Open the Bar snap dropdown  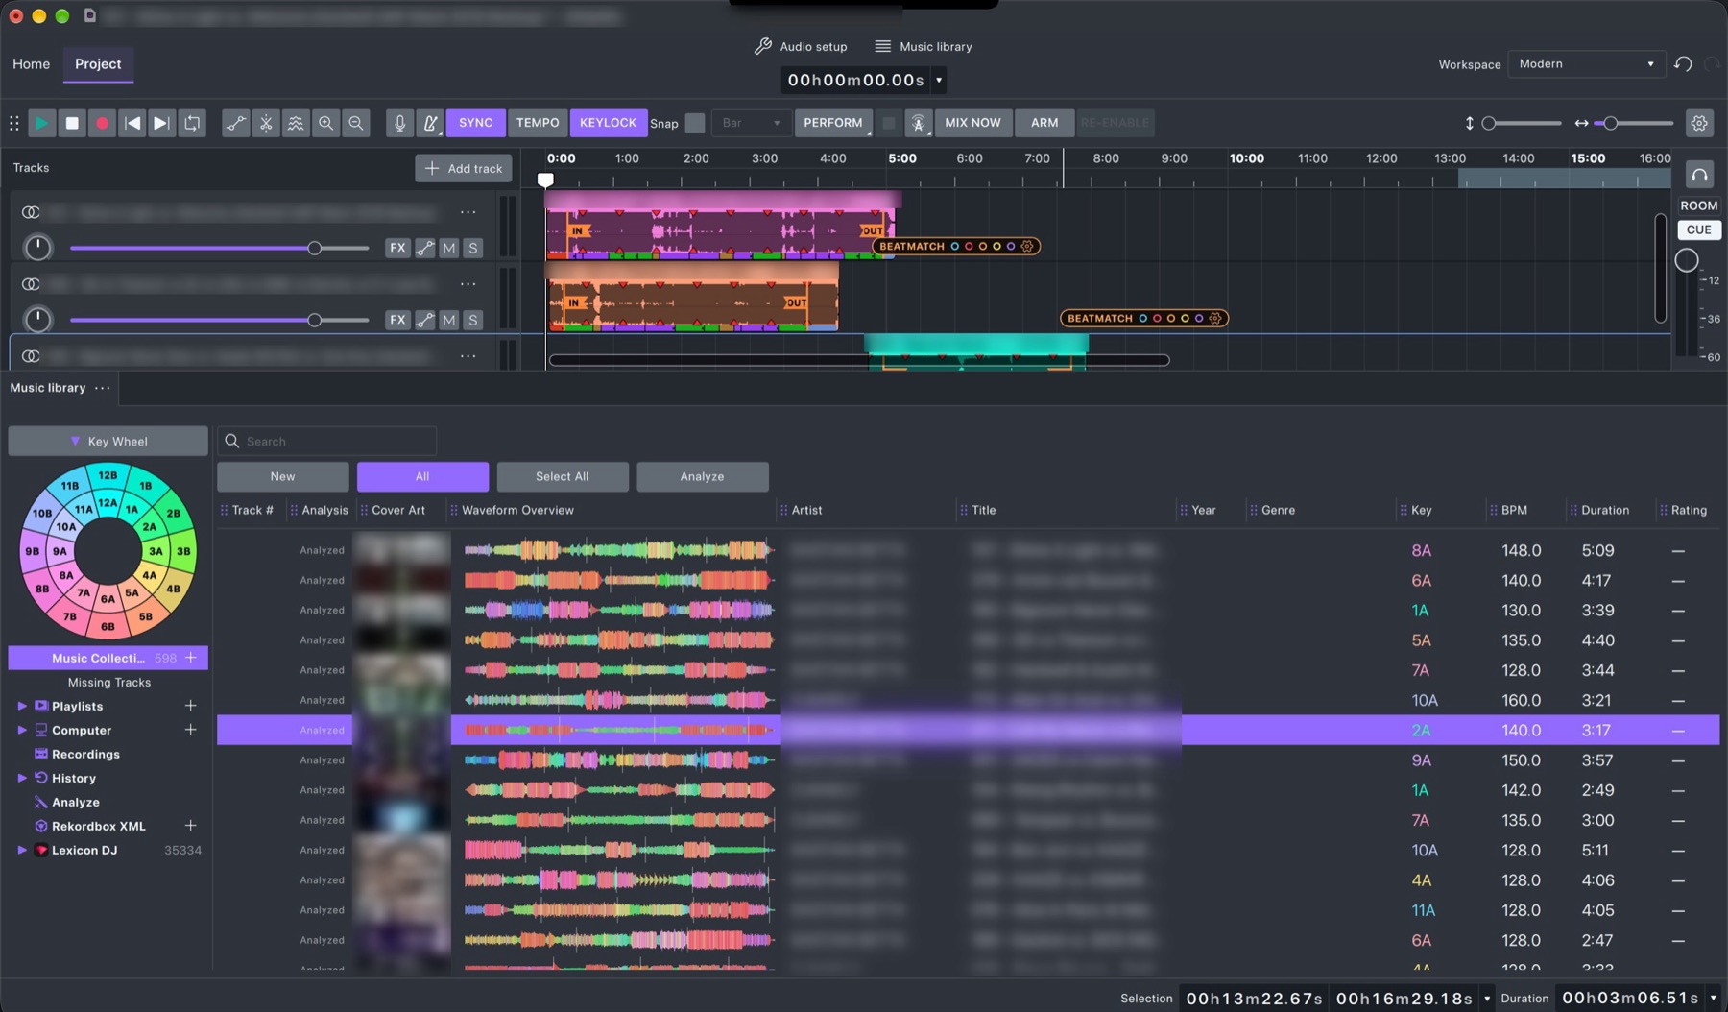[751, 123]
